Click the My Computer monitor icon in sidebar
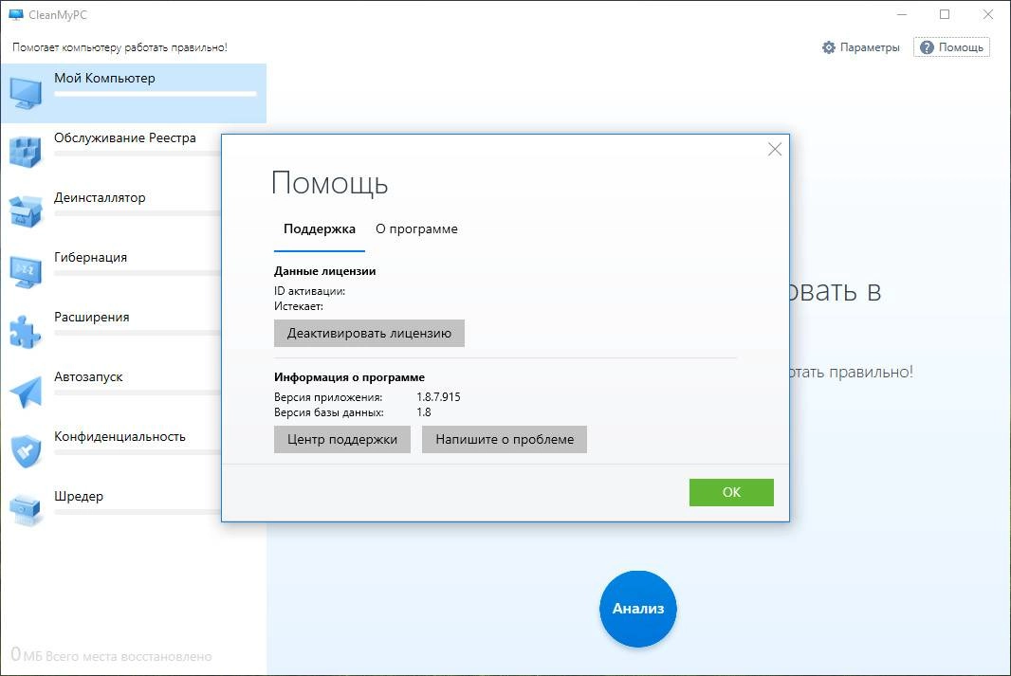 26,93
